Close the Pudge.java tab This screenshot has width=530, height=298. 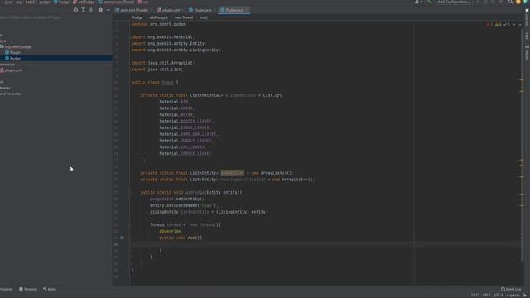pyautogui.click(x=247, y=10)
